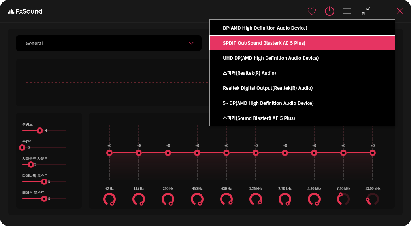Click the 2.70 kHz frequency knob
411x226 pixels.
(285, 199)
